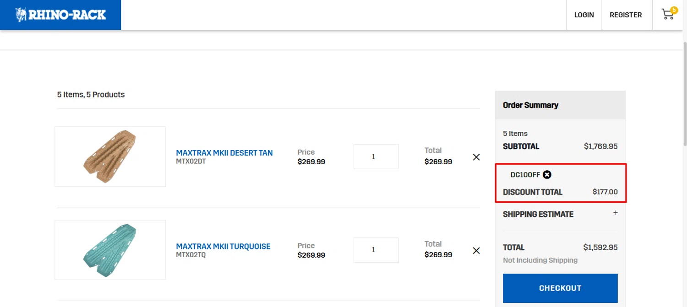
Task: Go to the Register page
Action: (626, 15)
